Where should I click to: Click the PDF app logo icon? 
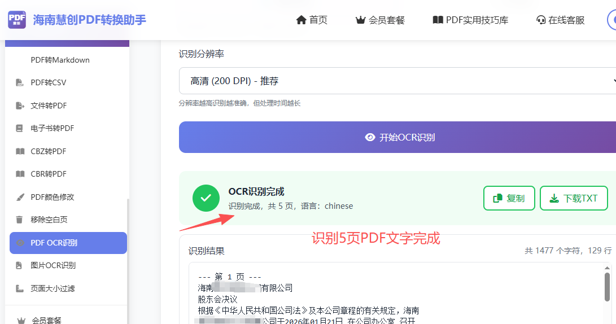coord(17,20)
